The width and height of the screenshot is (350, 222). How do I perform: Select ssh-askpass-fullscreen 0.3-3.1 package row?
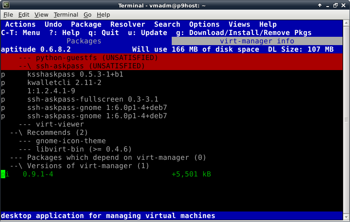click(92, 99)
